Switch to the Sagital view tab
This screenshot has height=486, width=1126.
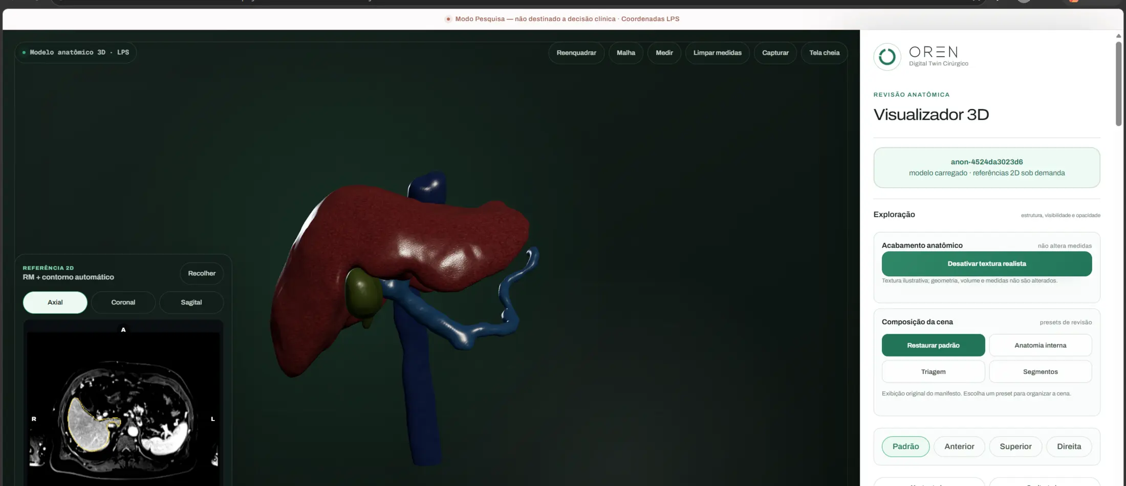coord(191,302)
